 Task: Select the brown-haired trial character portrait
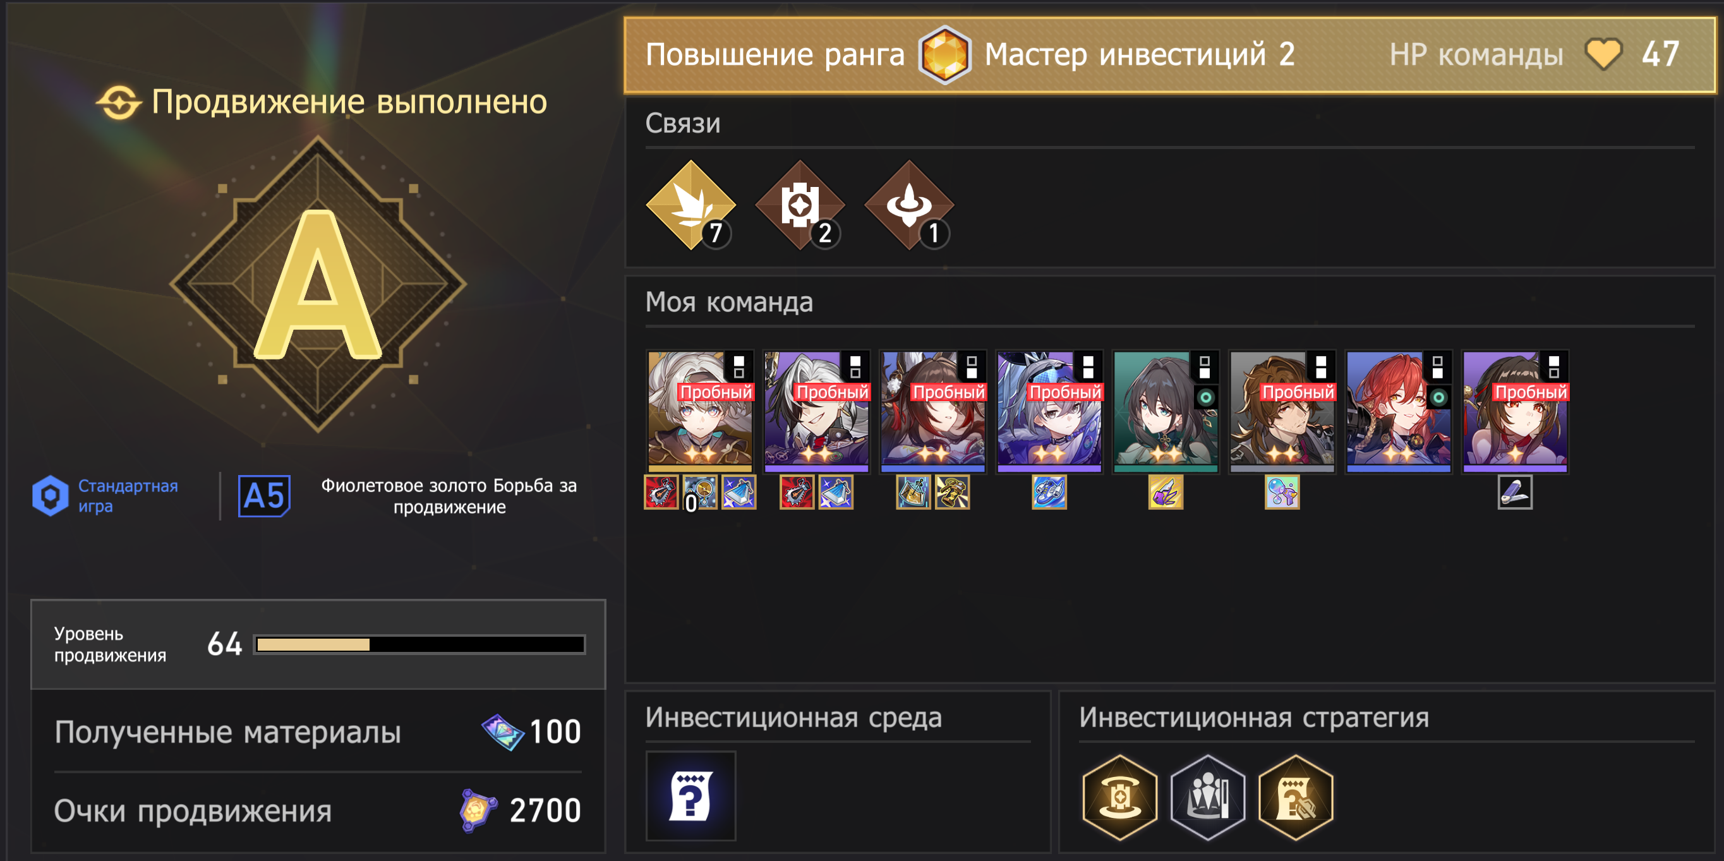[x=1282, y=411]
